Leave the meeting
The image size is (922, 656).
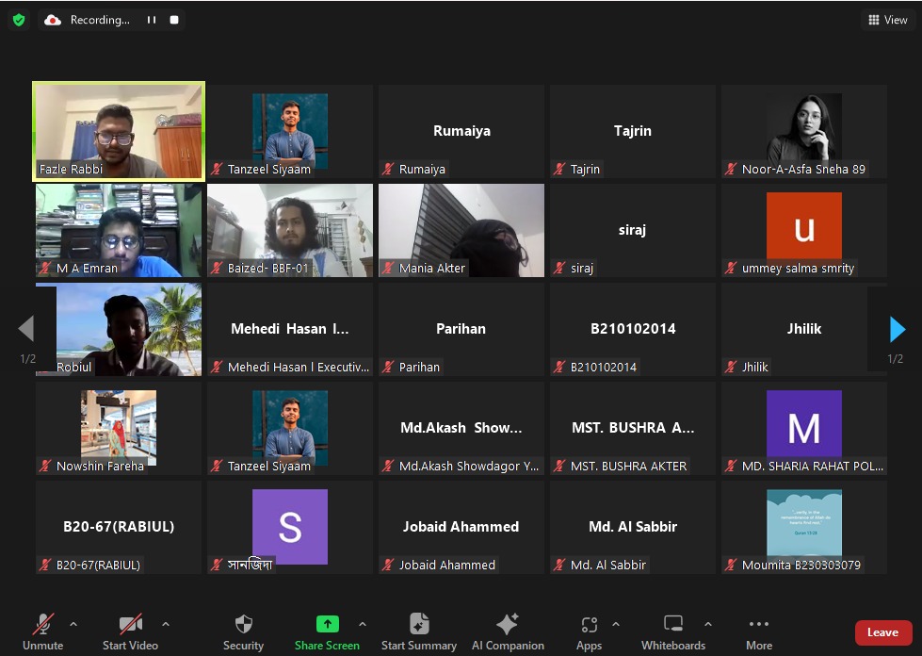882,632
